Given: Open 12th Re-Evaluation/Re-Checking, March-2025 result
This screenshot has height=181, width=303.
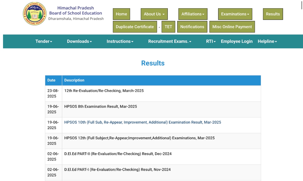Looking at the screenshot, I should (104, 91).
